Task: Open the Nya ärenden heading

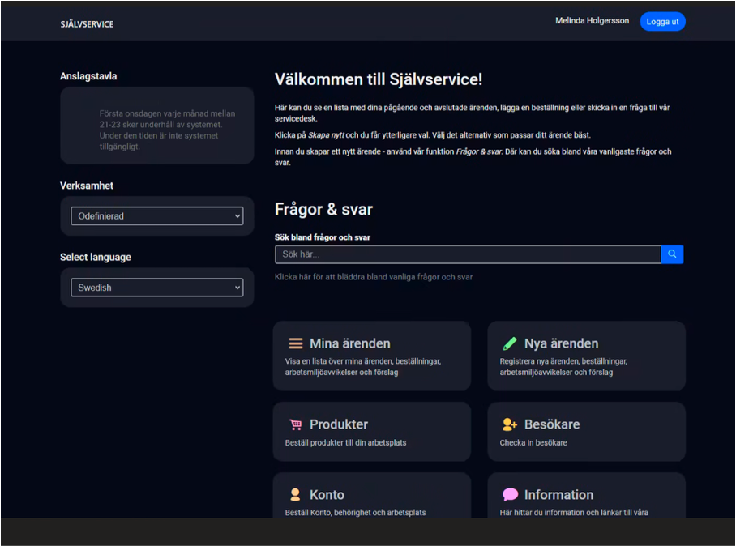Action: pyautogui.click(x=561, y=343)
